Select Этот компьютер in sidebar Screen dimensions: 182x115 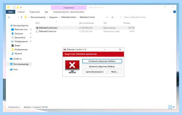pyautogui.click(x=19, y=64)
